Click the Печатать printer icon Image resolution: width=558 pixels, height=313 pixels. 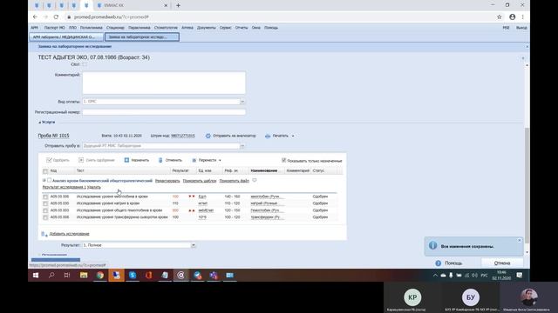coord(268,136)
